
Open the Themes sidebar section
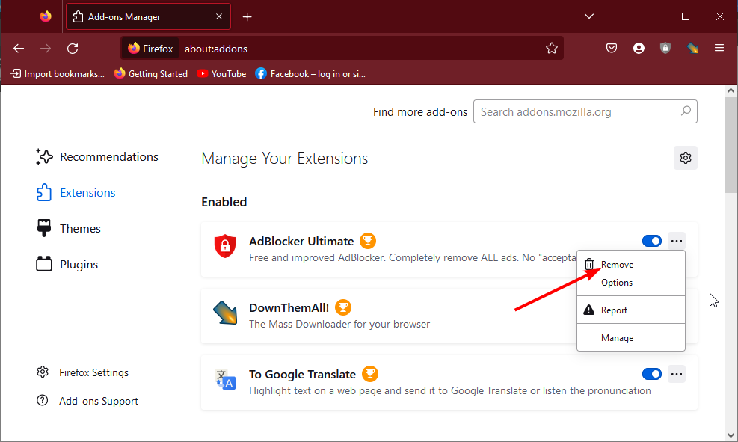69,228
